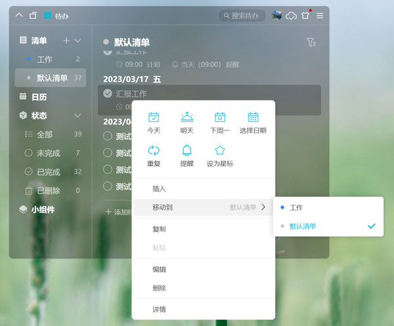Screen dimensions: 394x326
Task: Collapse the 状态 section chevron
Action: pos(77,115)
